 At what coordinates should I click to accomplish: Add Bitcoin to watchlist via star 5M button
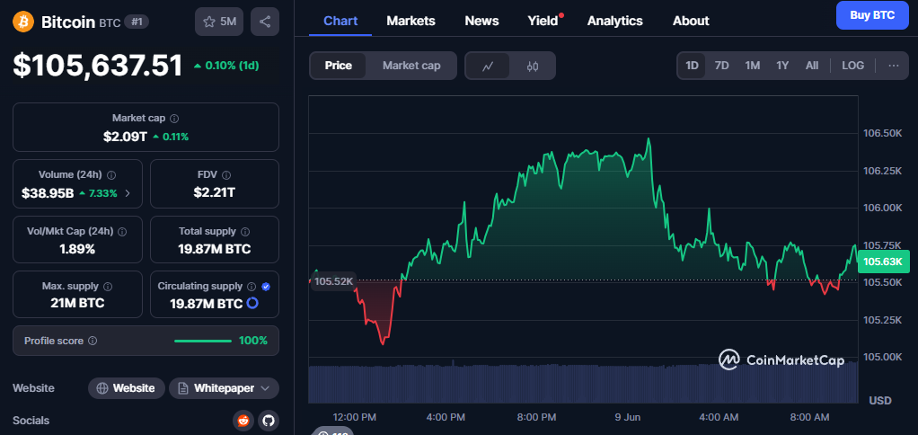[219, 22]
